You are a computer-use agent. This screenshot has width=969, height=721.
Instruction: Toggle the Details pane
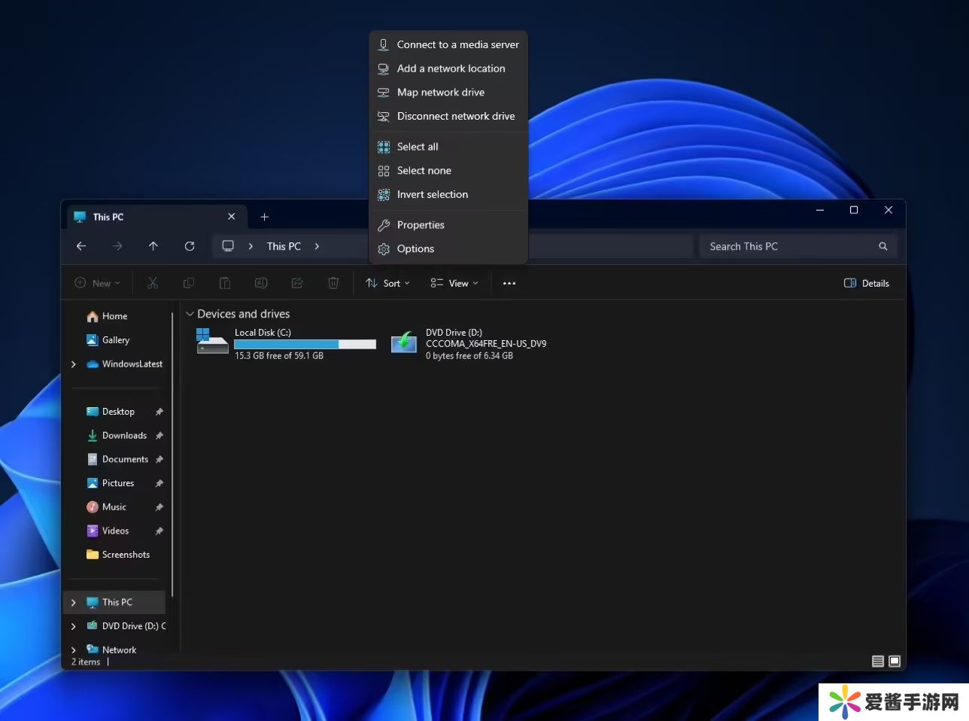[x=867, y=284]
